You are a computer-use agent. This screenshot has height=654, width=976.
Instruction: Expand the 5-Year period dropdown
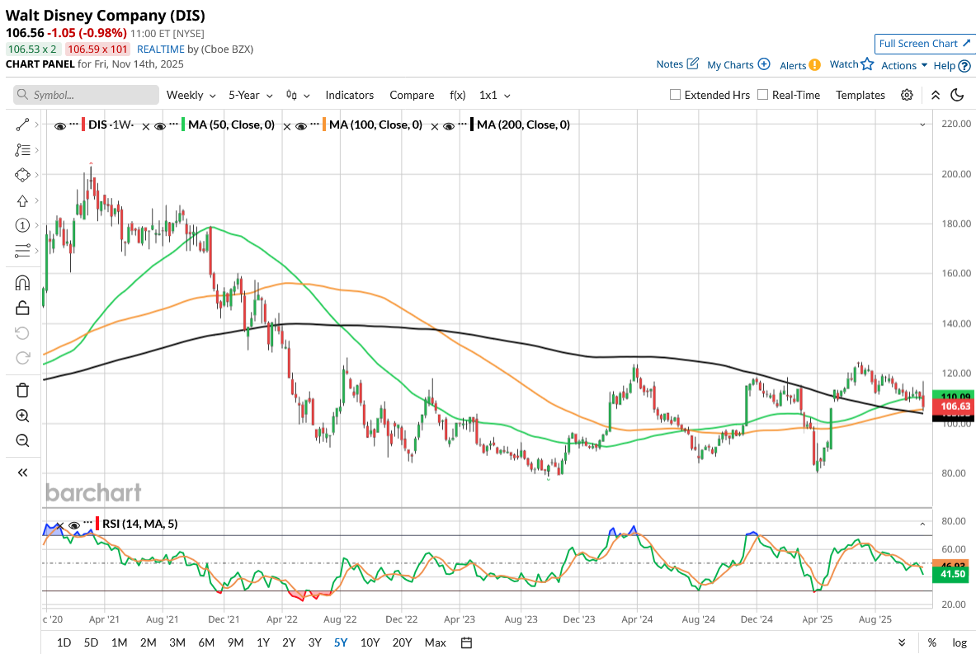pyautogui.click(x=250, y=95)
